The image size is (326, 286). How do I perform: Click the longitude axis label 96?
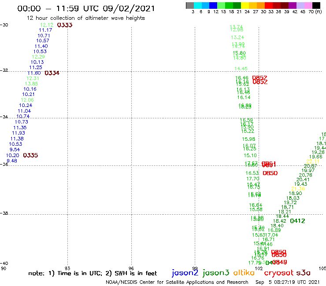tap(131, 268)
